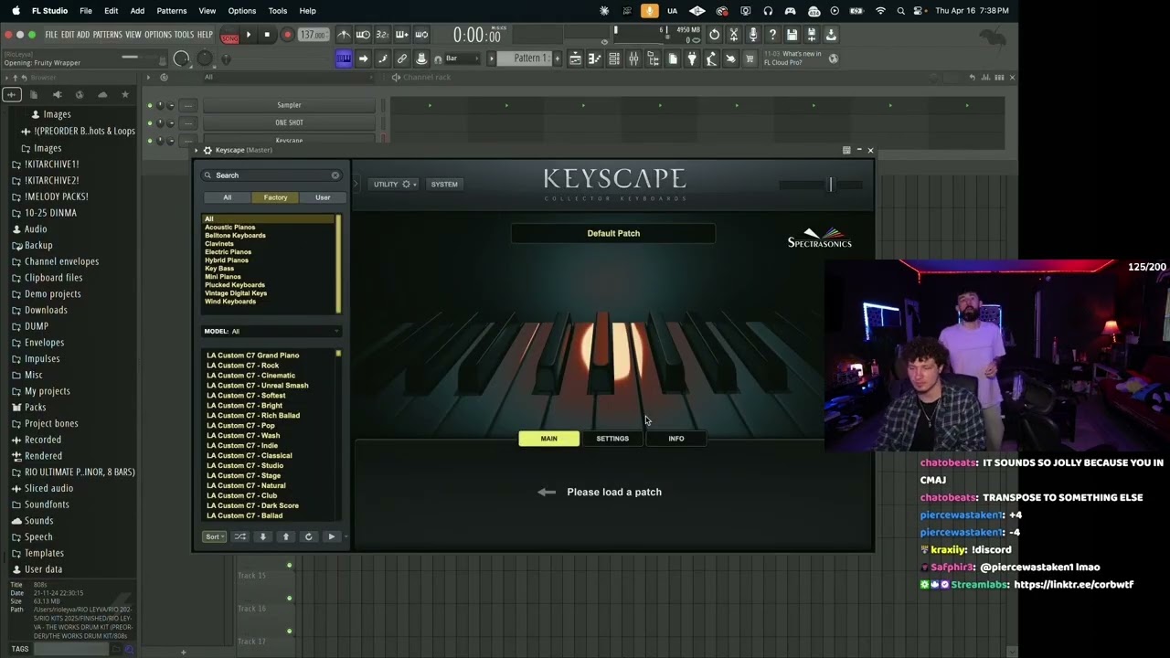The width and height of the screenshot is (1170, 658).
Task: Click the shuffle patches icon
Action: [240, 536]
